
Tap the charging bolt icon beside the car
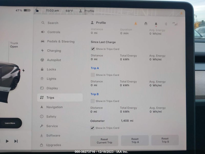pyautogui.click(x=23, y=70)
